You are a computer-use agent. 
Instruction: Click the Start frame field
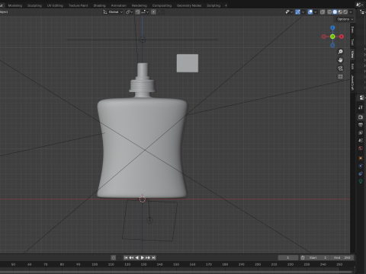318,258
